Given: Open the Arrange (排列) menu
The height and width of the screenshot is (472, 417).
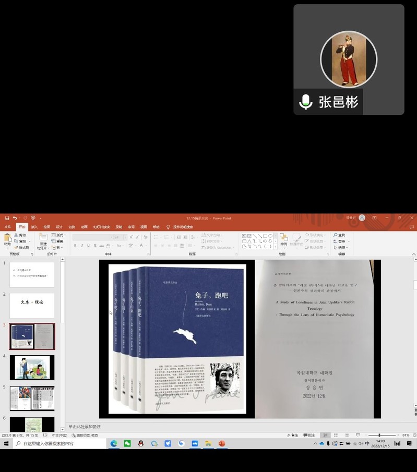Looking at the screenshot, I should [283, 240].
